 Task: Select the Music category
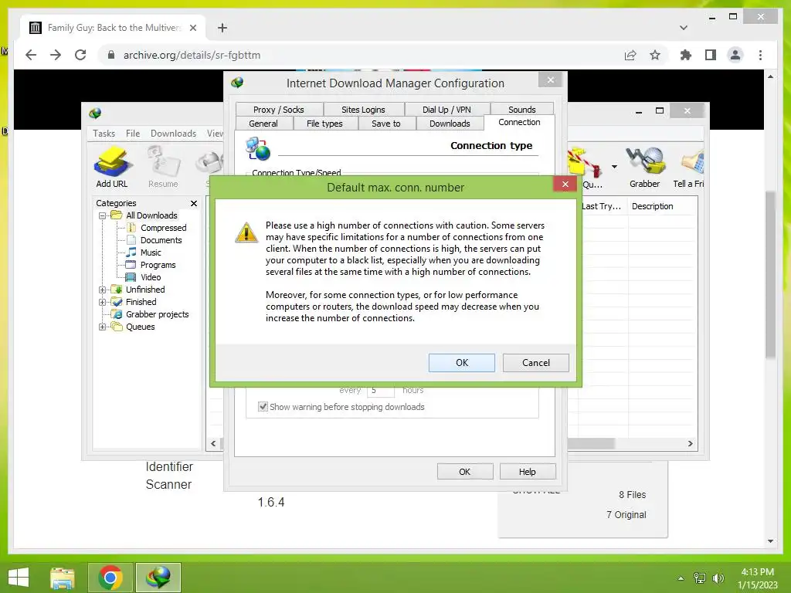tap(151, 252)
